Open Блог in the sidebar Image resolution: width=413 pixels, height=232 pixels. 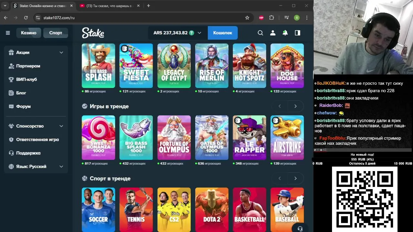[x=36, y=93]
